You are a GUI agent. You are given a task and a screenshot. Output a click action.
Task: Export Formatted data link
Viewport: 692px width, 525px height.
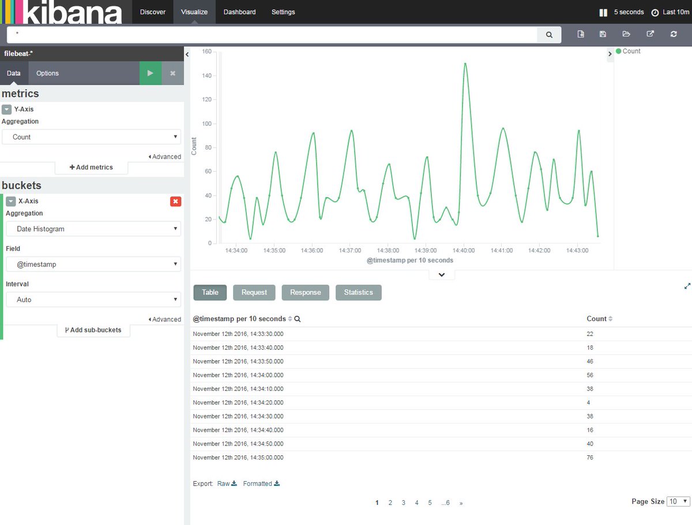[x=261, y=484]
